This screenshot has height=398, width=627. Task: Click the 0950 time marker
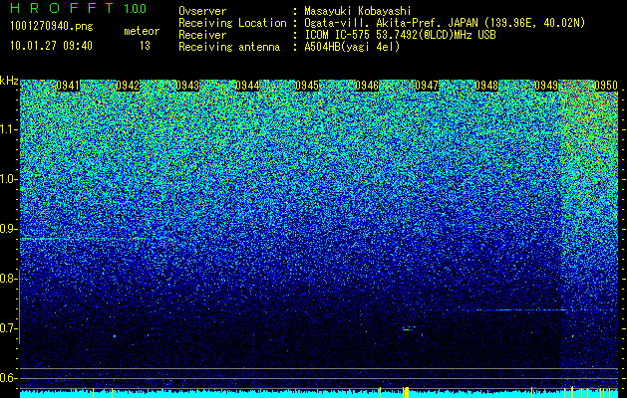click(x=606, y=86)
